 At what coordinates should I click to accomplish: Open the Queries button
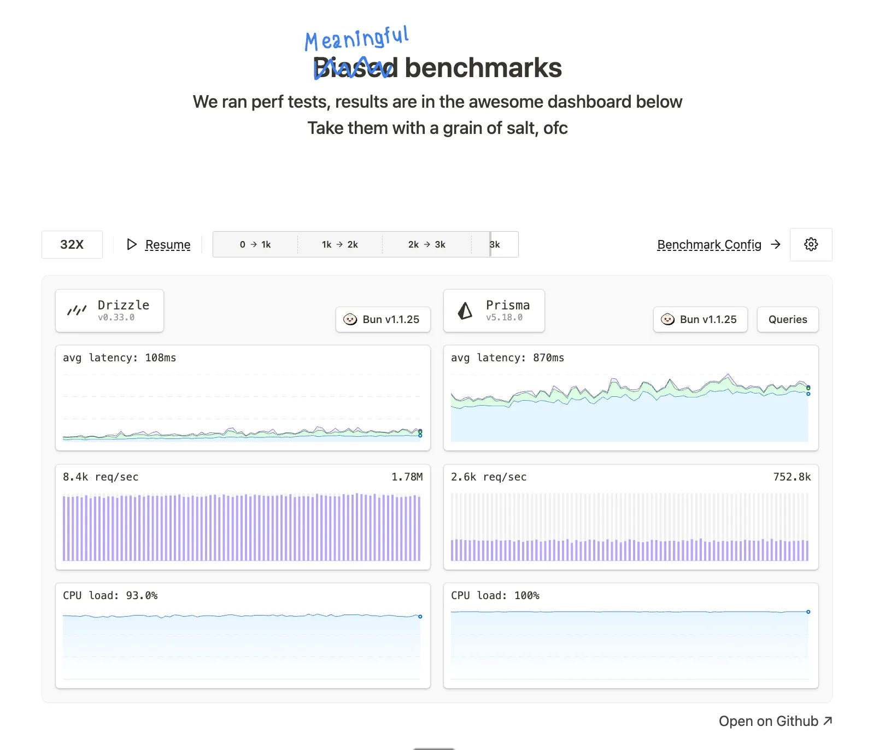(x=788, y=319)
